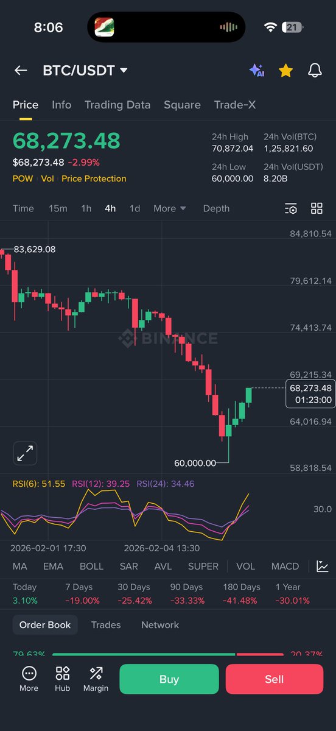
Task: Select the Network tab
Action: click(160, 625)
